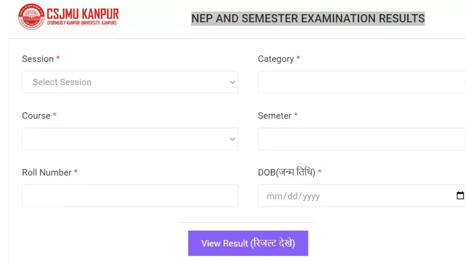Viewport: 466px width, 262px height.
Task: Open the date picker calendar icon
Action: pyautogui.click(x=460, y=196)
